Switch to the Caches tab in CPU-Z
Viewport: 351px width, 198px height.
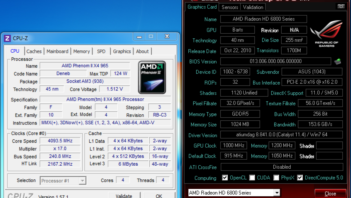pos(34,51)
